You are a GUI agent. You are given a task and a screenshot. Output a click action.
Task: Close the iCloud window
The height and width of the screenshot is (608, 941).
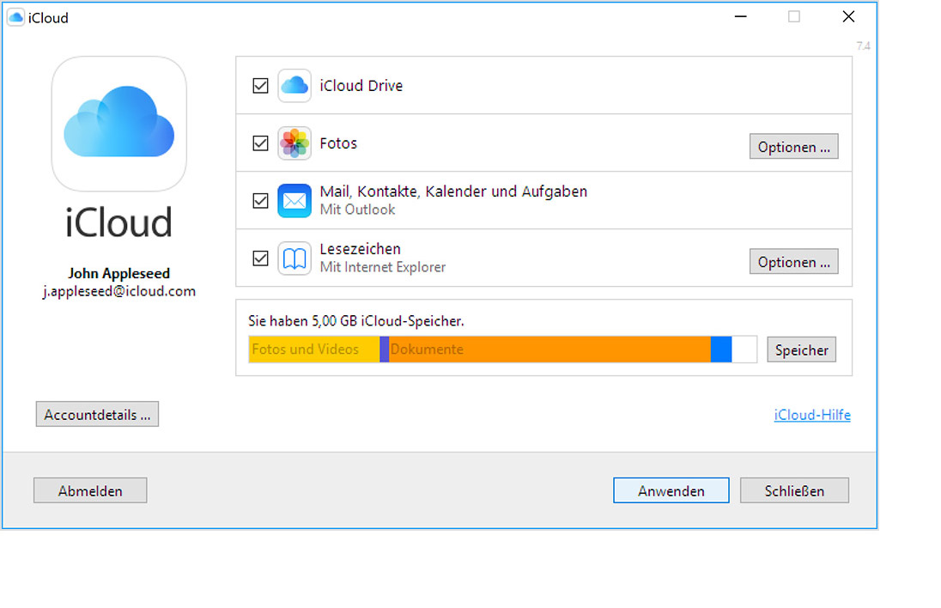click(x=848, y=17)
